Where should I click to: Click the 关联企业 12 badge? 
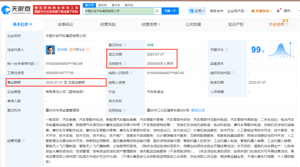pos(79,50)
